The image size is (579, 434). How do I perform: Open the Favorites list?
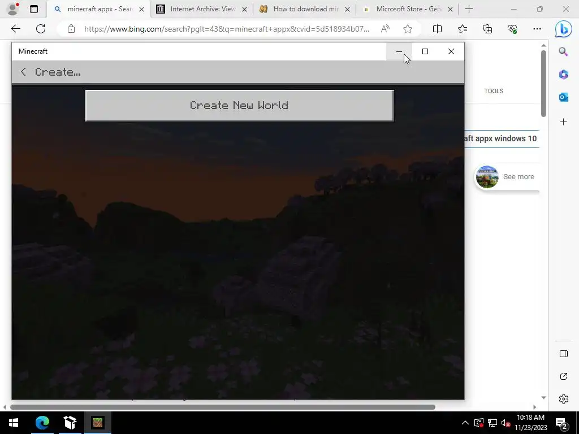(463, 29)
